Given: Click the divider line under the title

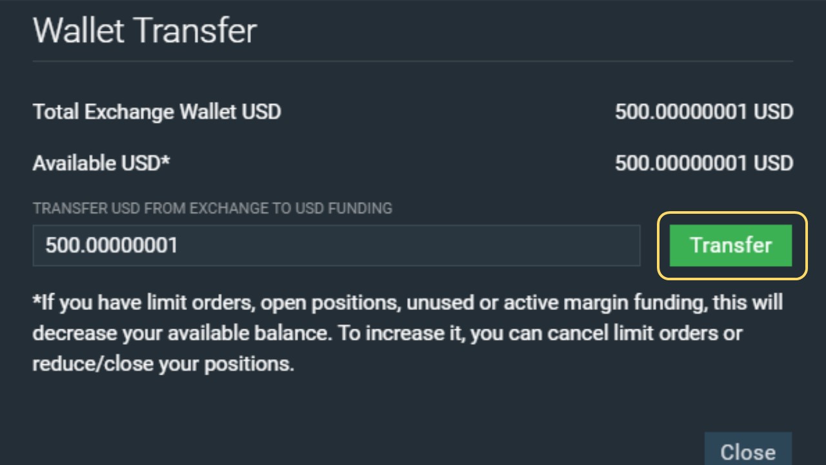Looking at the screenshot, I should click(x=413, y=61).
